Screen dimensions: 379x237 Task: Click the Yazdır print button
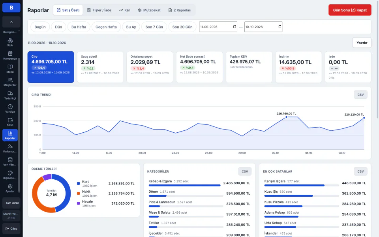click(362, 43)
